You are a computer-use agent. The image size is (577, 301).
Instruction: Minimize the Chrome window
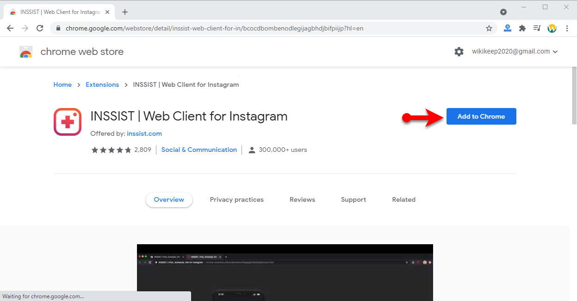524,7
